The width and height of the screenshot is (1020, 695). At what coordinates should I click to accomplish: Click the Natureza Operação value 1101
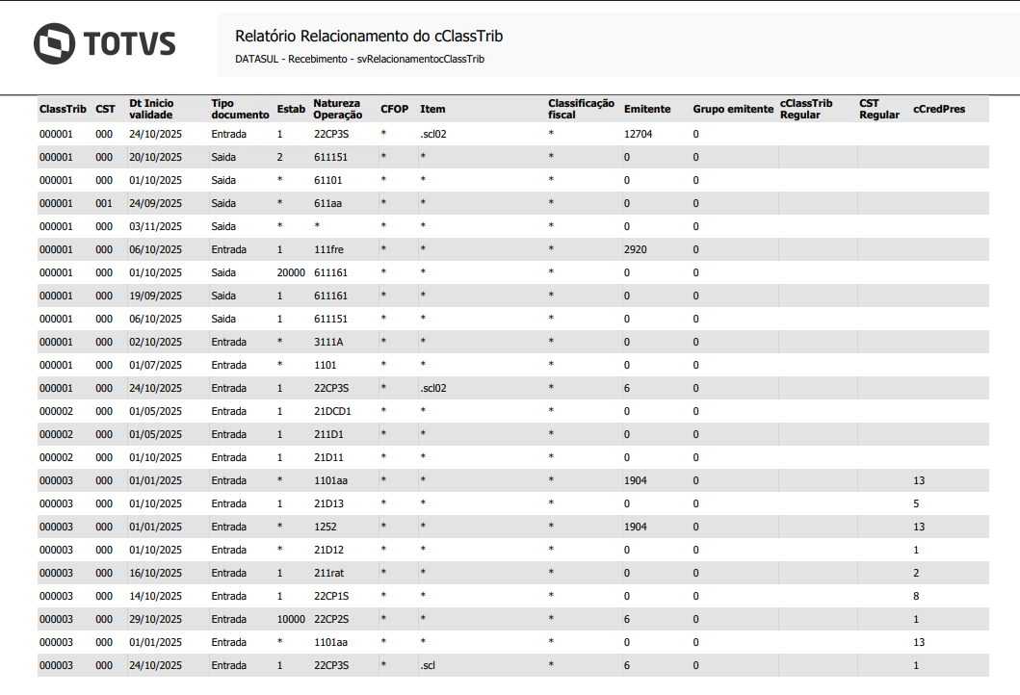click(326, 366)
